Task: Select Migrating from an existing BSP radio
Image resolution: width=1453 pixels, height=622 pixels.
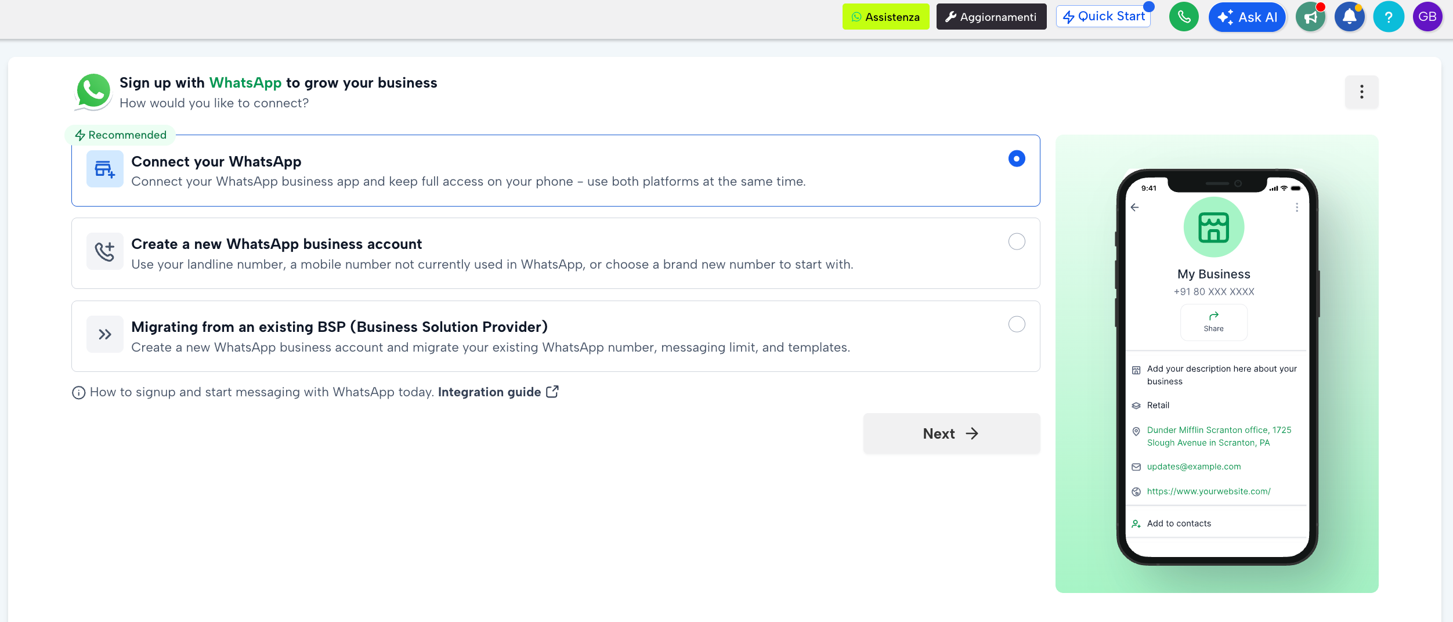Action: [x=1017, y=324]
